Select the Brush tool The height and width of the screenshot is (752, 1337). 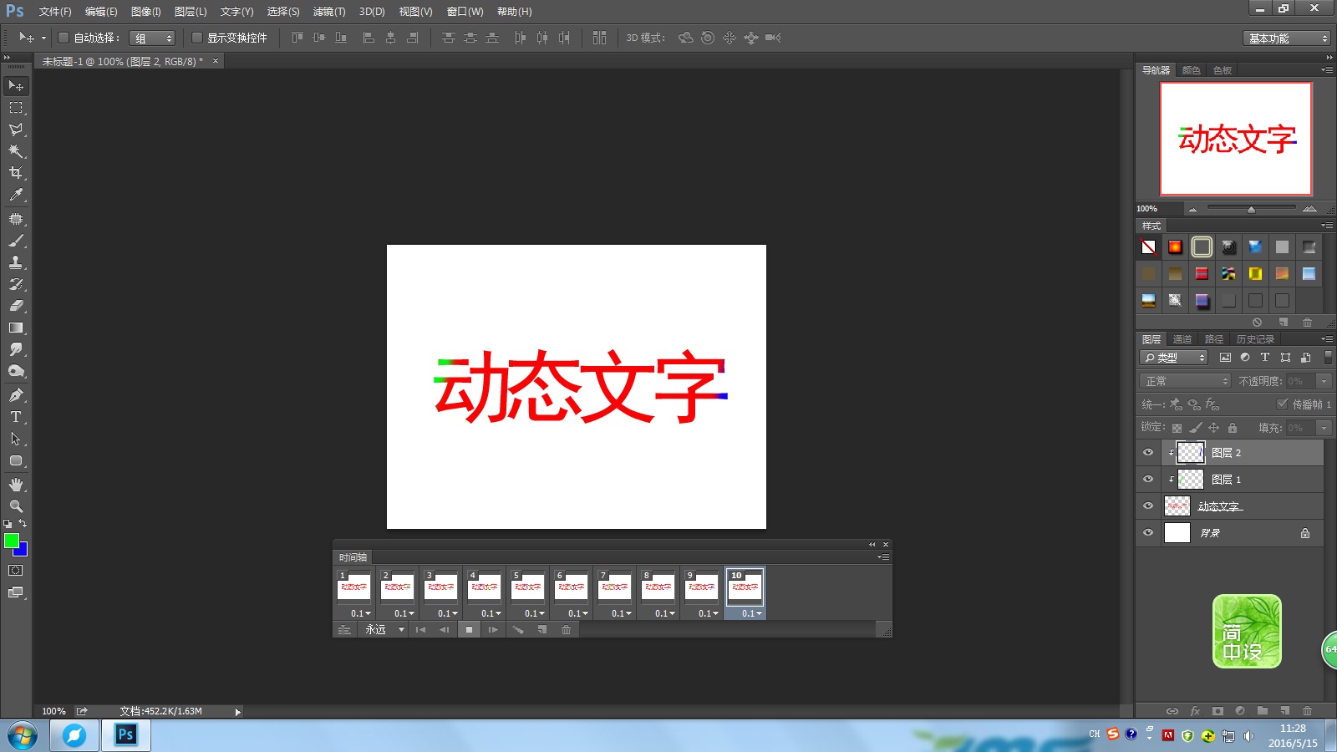coord(16,241)
